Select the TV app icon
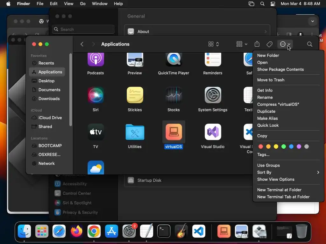Viewport: 326px width, 244px height. point(96,132)
